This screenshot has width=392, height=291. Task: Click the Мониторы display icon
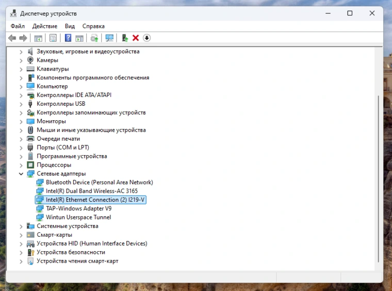30,121
